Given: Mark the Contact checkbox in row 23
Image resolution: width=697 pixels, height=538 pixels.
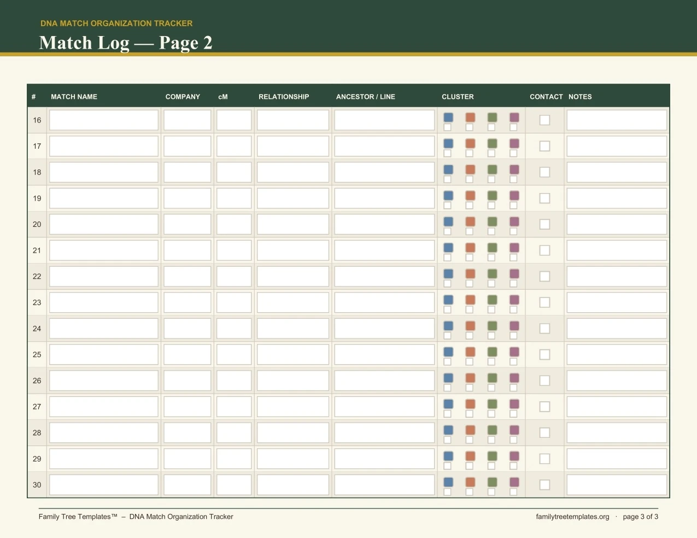Looking at the screenshot, I should [x=545, y=302].
